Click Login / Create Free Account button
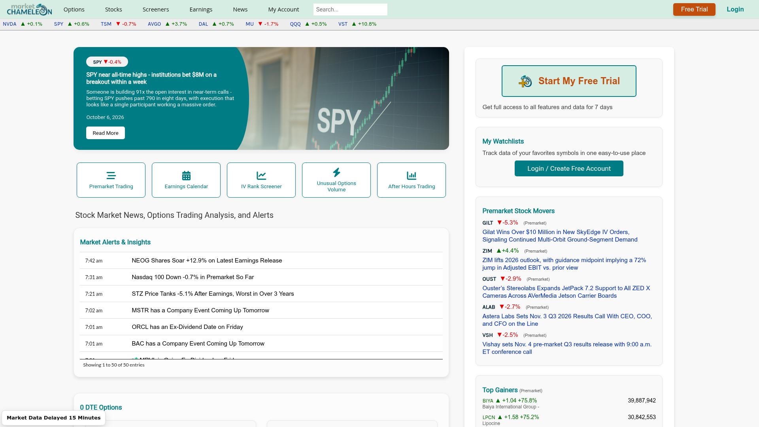The image size is (759, 427). tap(569, 168)
